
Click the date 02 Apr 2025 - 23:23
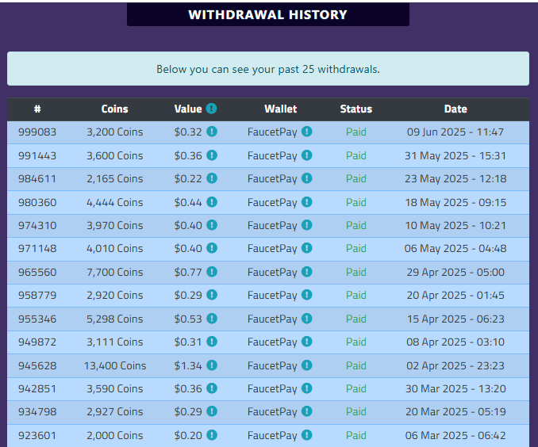[x=455, y=365]
